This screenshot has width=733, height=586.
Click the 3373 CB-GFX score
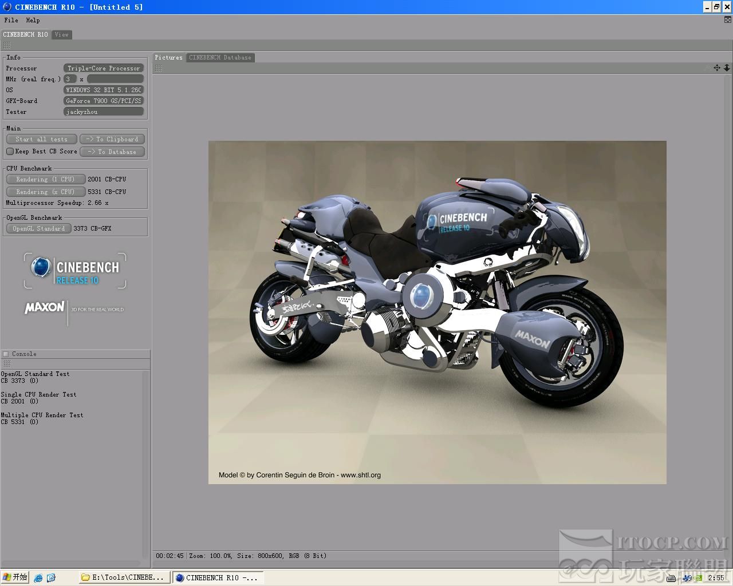click(x=92, y=228)
